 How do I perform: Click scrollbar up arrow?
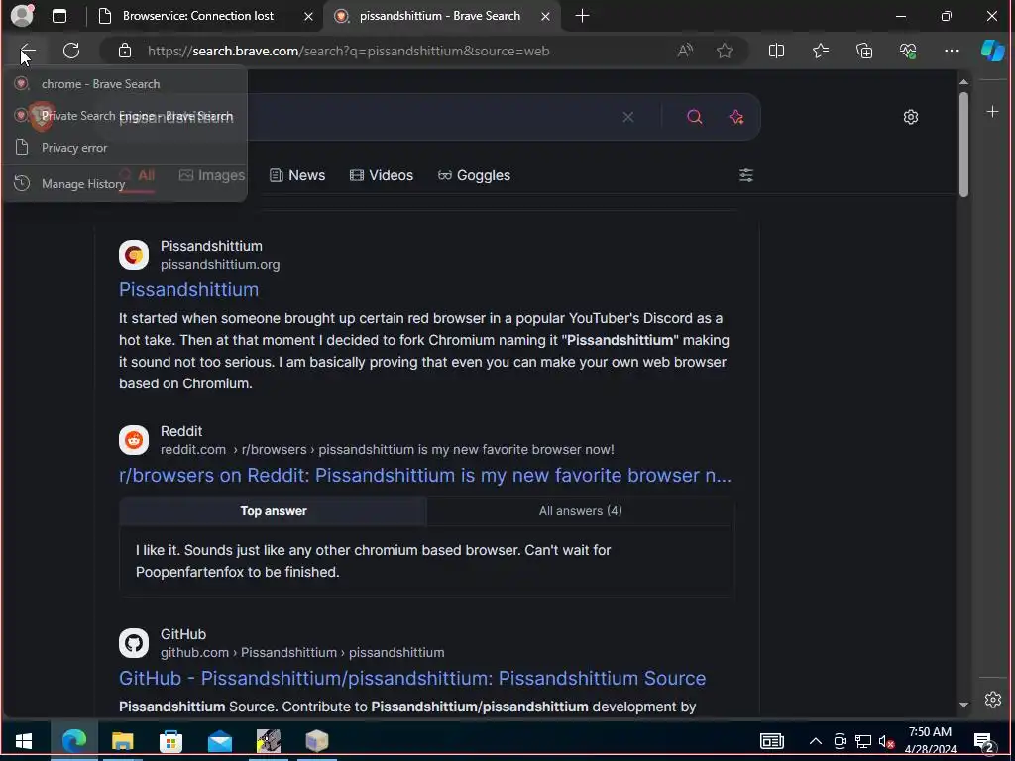tap(963, 82)
